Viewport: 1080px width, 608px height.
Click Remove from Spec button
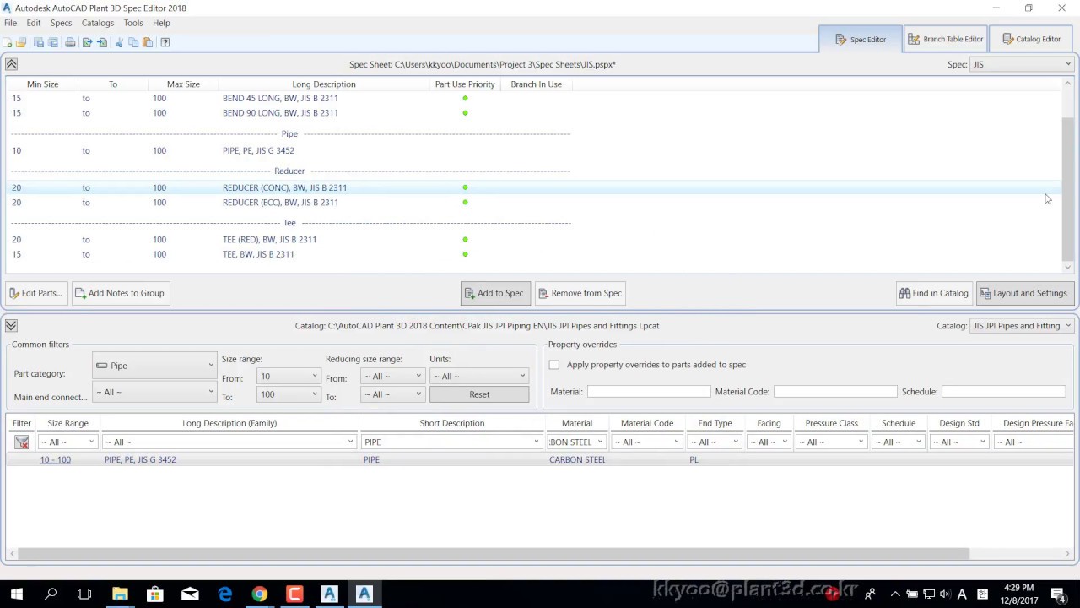pos(580,293)
